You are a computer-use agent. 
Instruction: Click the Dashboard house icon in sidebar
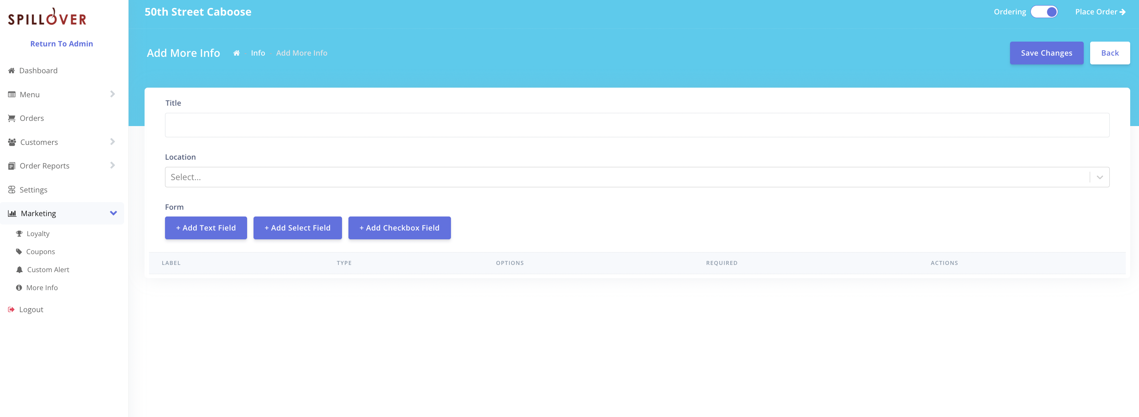[12, 71]
